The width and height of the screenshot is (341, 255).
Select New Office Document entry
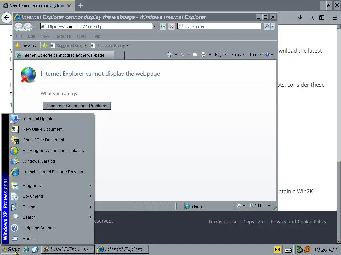51,129
